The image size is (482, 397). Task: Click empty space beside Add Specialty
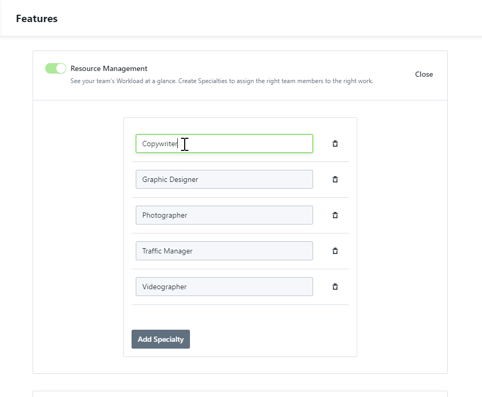pos(270,339)
